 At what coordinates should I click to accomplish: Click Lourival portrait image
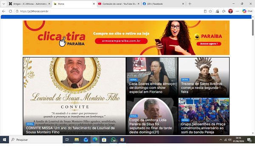[75, 73]
